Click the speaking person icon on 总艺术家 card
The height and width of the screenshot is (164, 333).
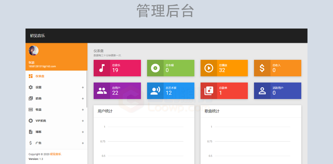pyautogui.click(x=155, y=91)
